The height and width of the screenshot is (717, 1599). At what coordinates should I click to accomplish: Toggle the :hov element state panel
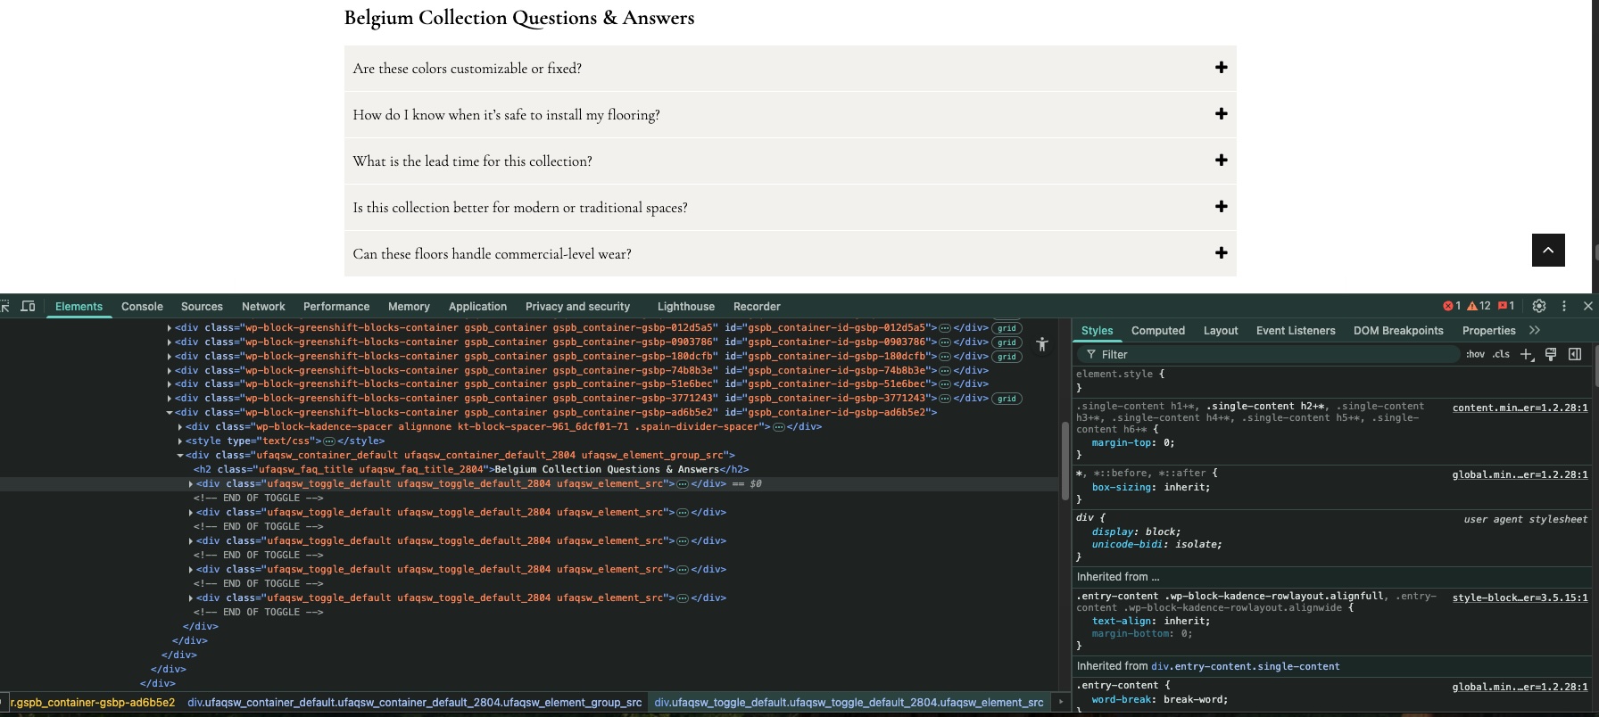pyautogui.click(x=1475, y=354)
